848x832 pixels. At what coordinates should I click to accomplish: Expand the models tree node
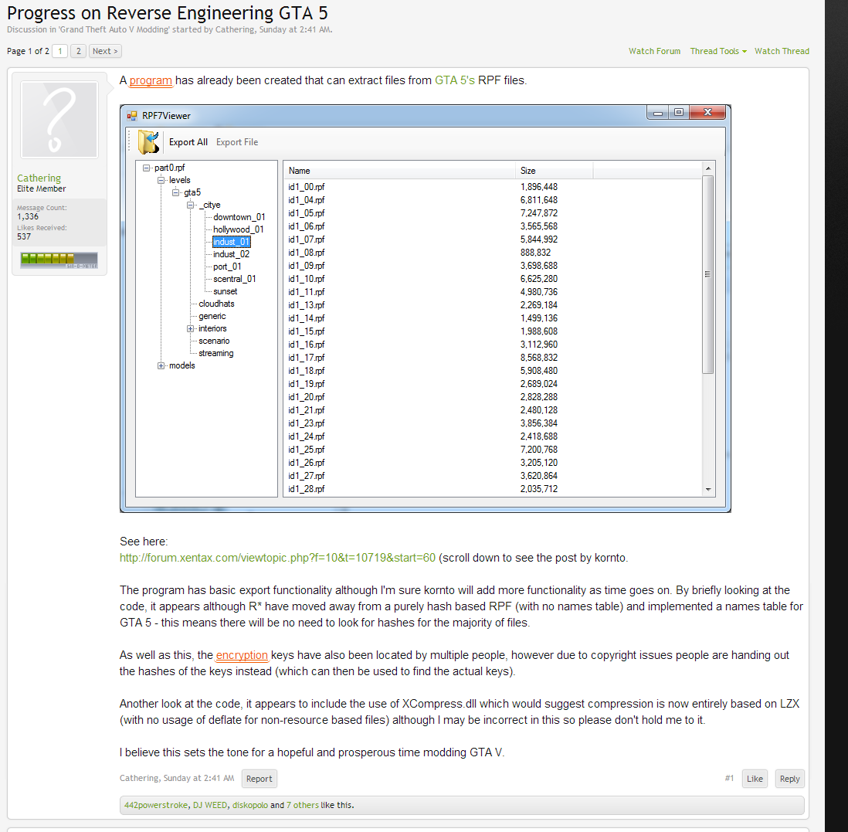(x=161, y=365)
